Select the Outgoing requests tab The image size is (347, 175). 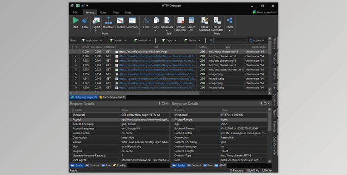coord(84,97)
